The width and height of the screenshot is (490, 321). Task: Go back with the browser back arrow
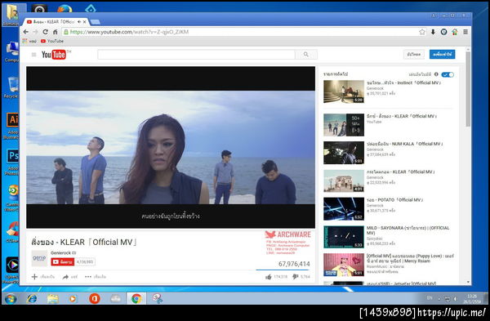pyautogui.click(x=26, y=32)
